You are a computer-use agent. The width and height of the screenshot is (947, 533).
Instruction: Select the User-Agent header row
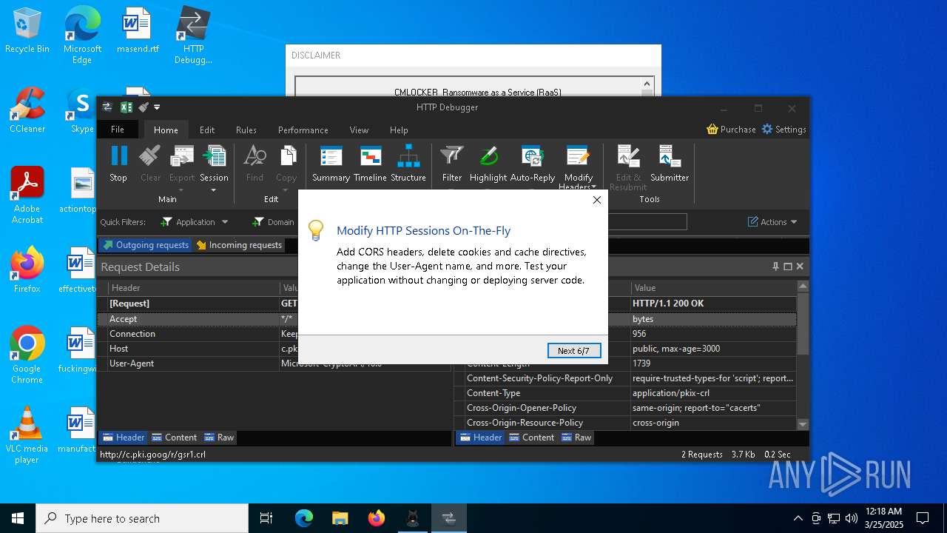[x=275, y=363]
